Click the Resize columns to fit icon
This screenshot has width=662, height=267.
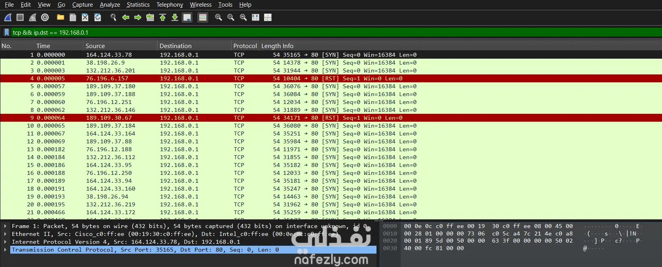point(256,17)
